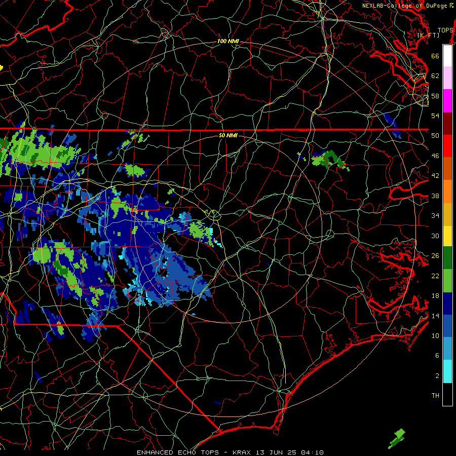This screenshot has width=456, height=456.
Task: Click the dark orange legend swatch
Action: (x=447, y=169)
